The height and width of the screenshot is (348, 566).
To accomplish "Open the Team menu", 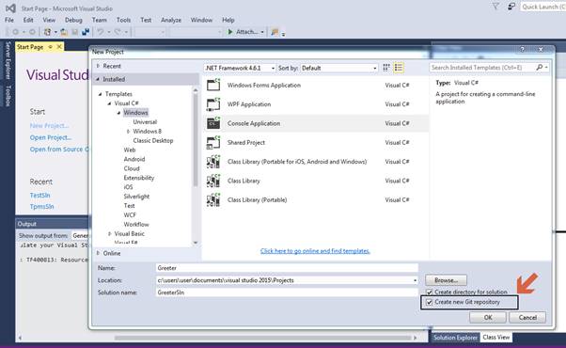I will [100, 20].
